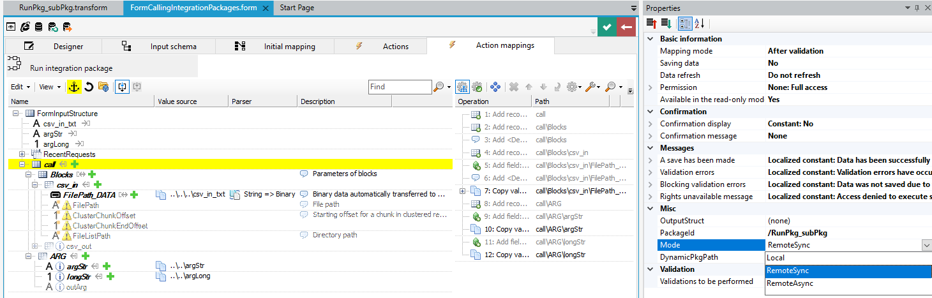Collapse the FormInputStructure tree node

tap(15, 114)
